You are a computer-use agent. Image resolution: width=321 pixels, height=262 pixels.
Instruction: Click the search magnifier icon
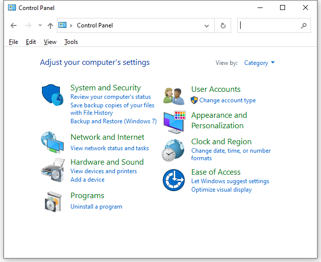click(304, 25)
